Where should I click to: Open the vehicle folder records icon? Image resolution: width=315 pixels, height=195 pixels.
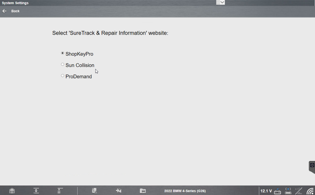point(143,191)
